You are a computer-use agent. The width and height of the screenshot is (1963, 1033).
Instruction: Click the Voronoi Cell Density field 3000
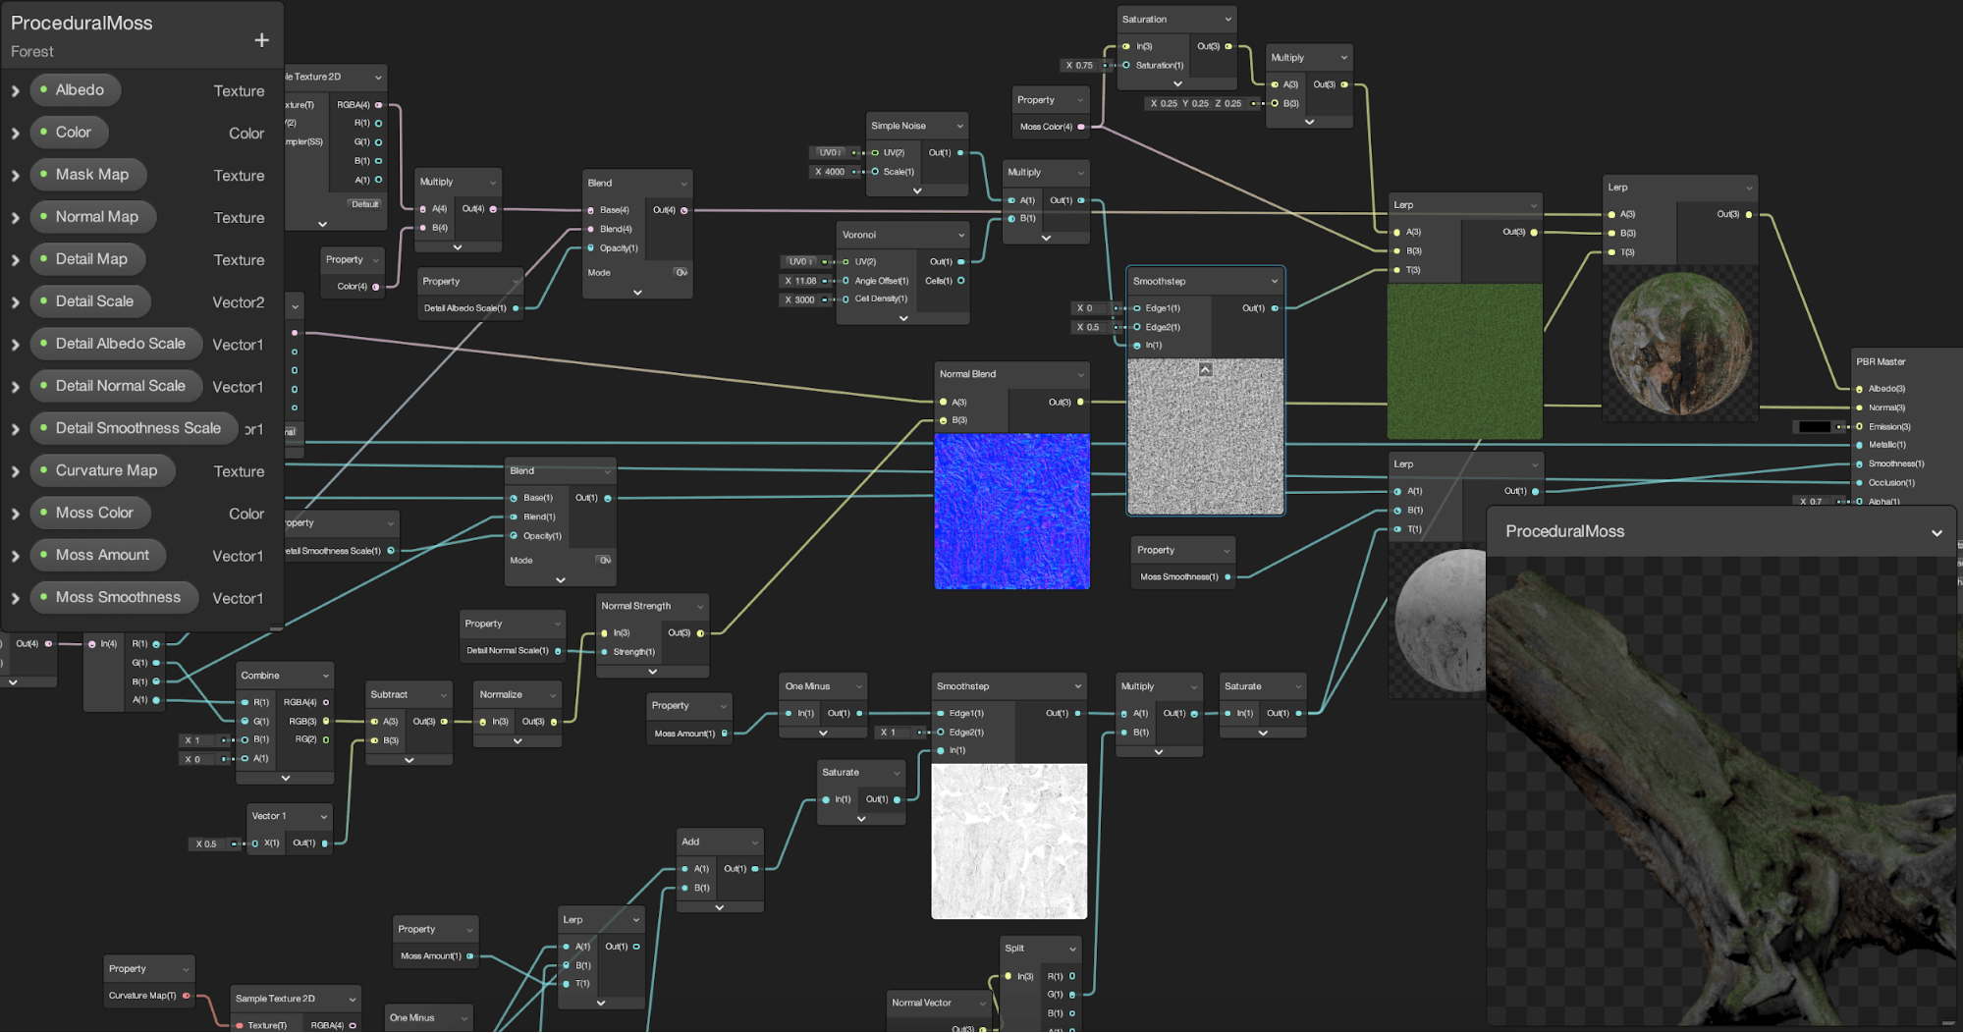(x=800, y=299)
